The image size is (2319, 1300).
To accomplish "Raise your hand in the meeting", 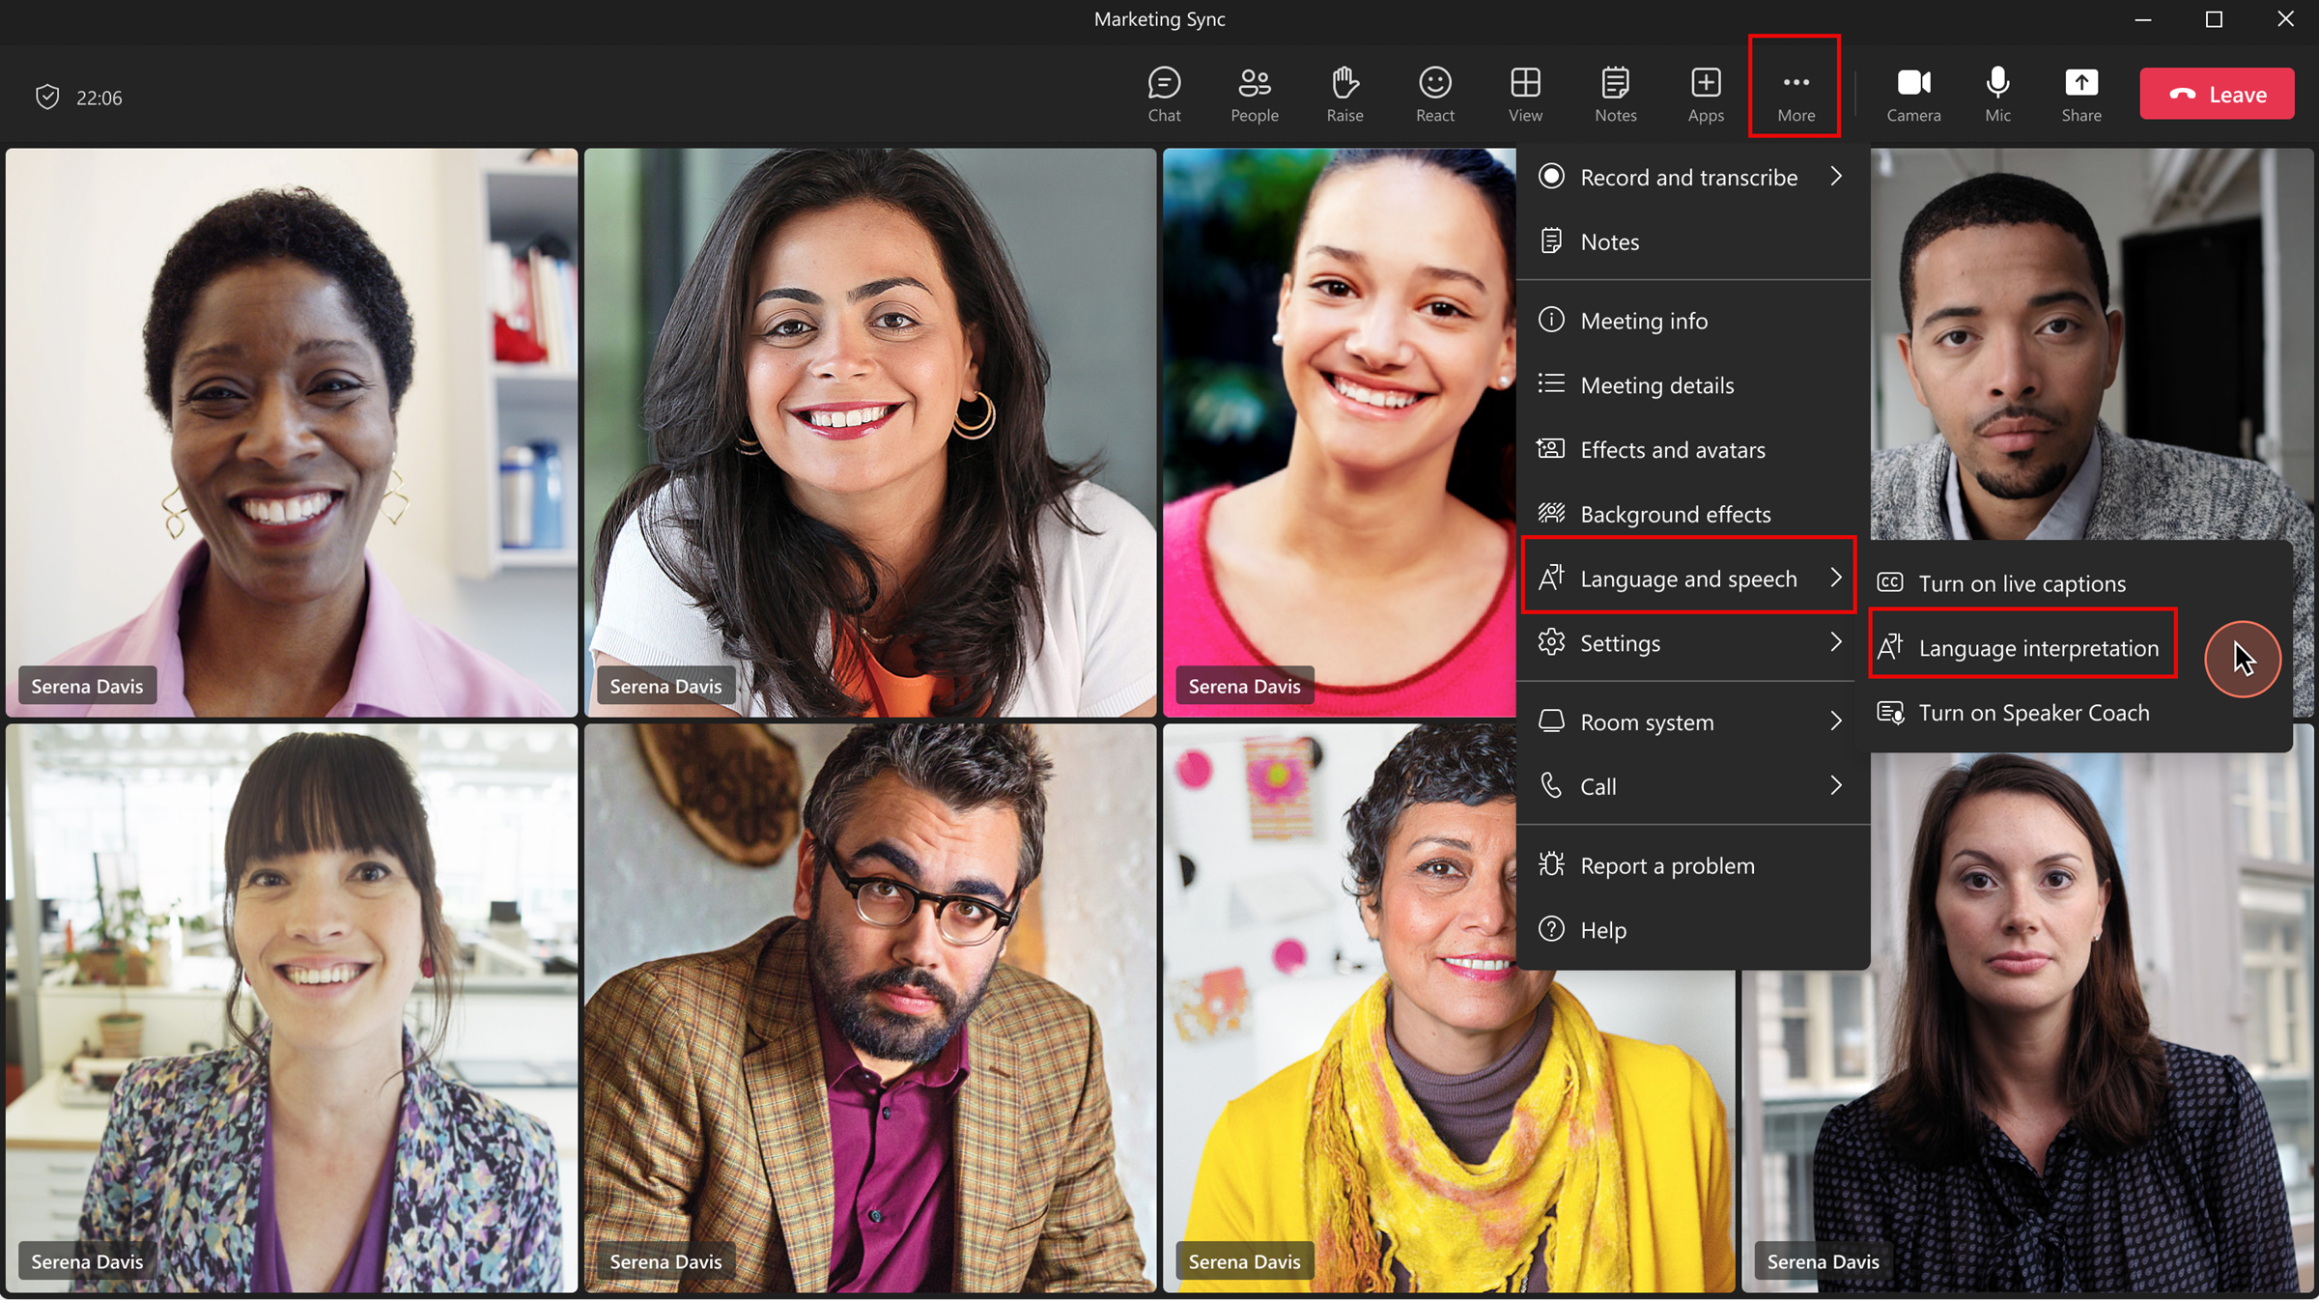I will coord(1343,94).
